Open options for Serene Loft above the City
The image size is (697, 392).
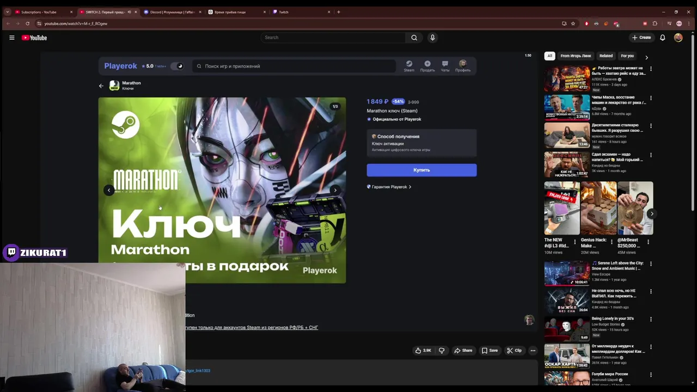(x=651, y=264)
